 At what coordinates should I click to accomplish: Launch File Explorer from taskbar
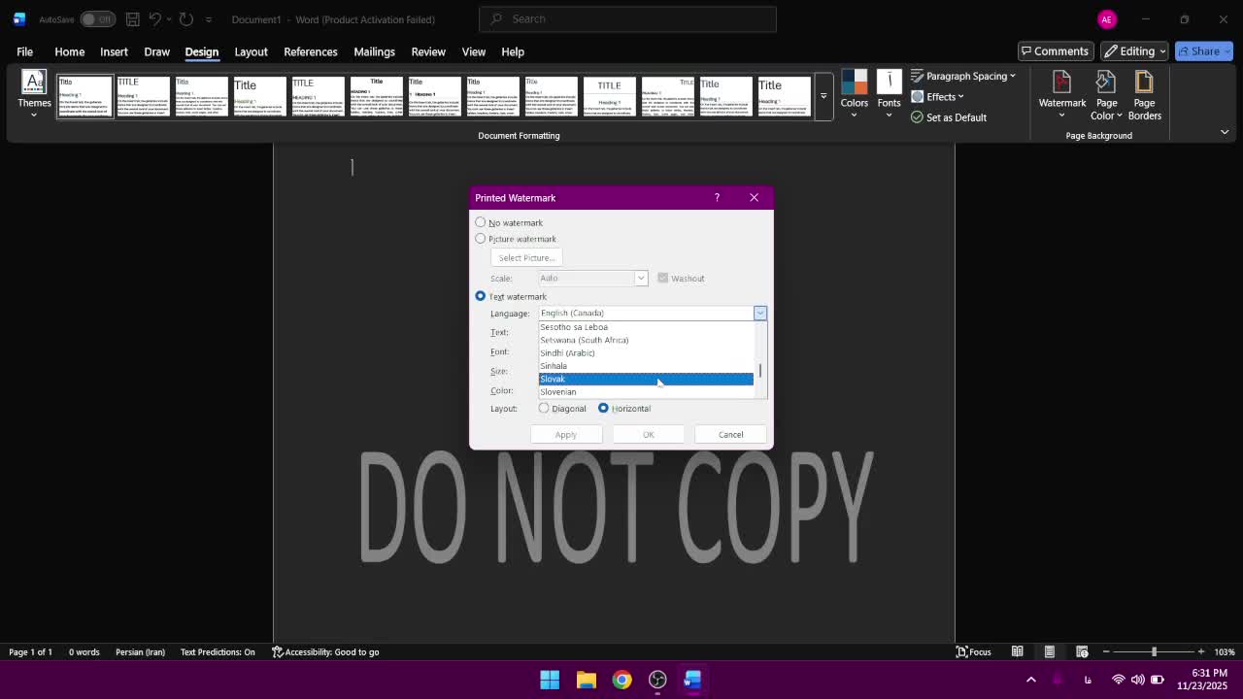pos(586,680)
